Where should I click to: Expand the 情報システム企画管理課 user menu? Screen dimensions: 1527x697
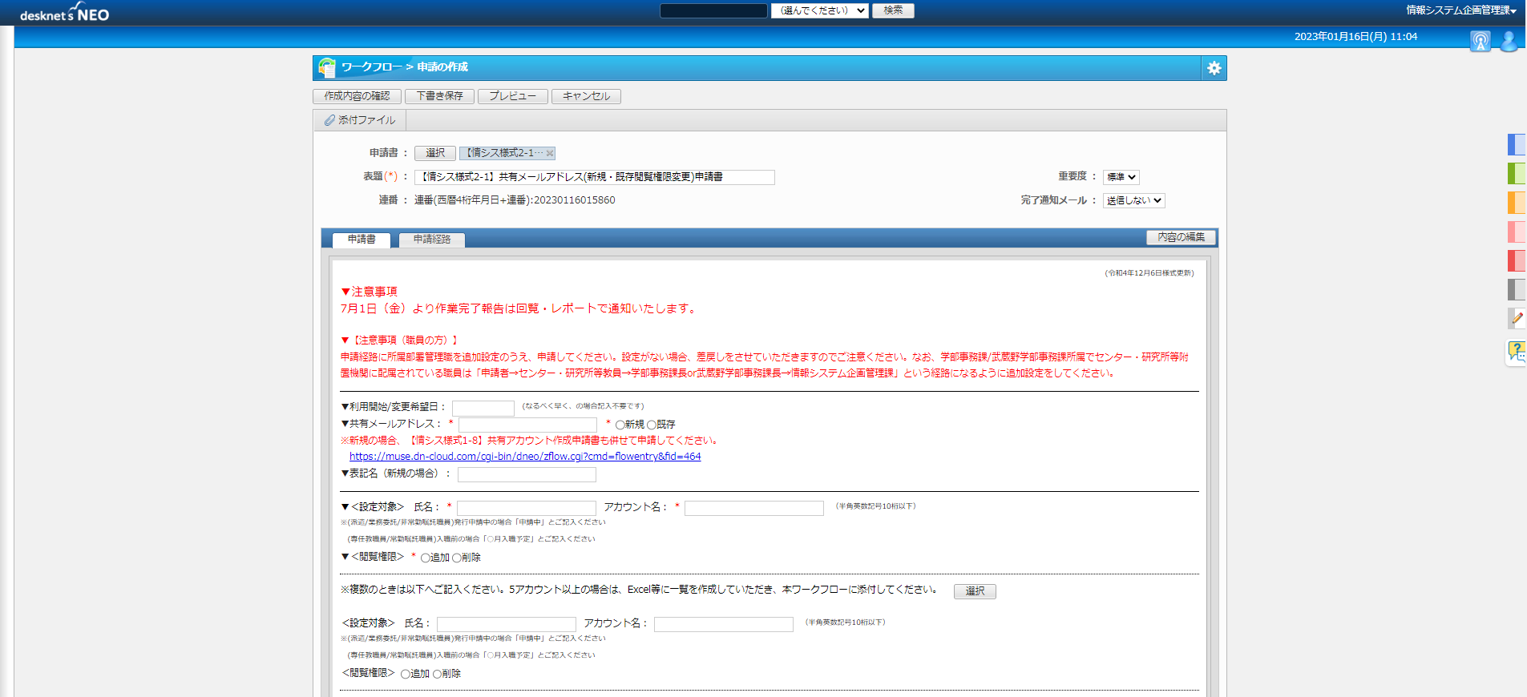point(1461,10)
